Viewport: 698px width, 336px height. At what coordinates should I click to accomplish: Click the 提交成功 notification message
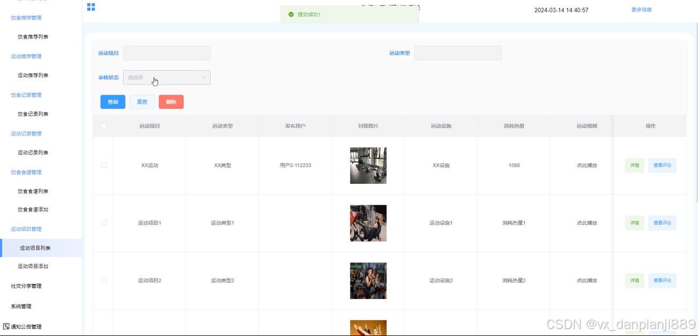350,14
